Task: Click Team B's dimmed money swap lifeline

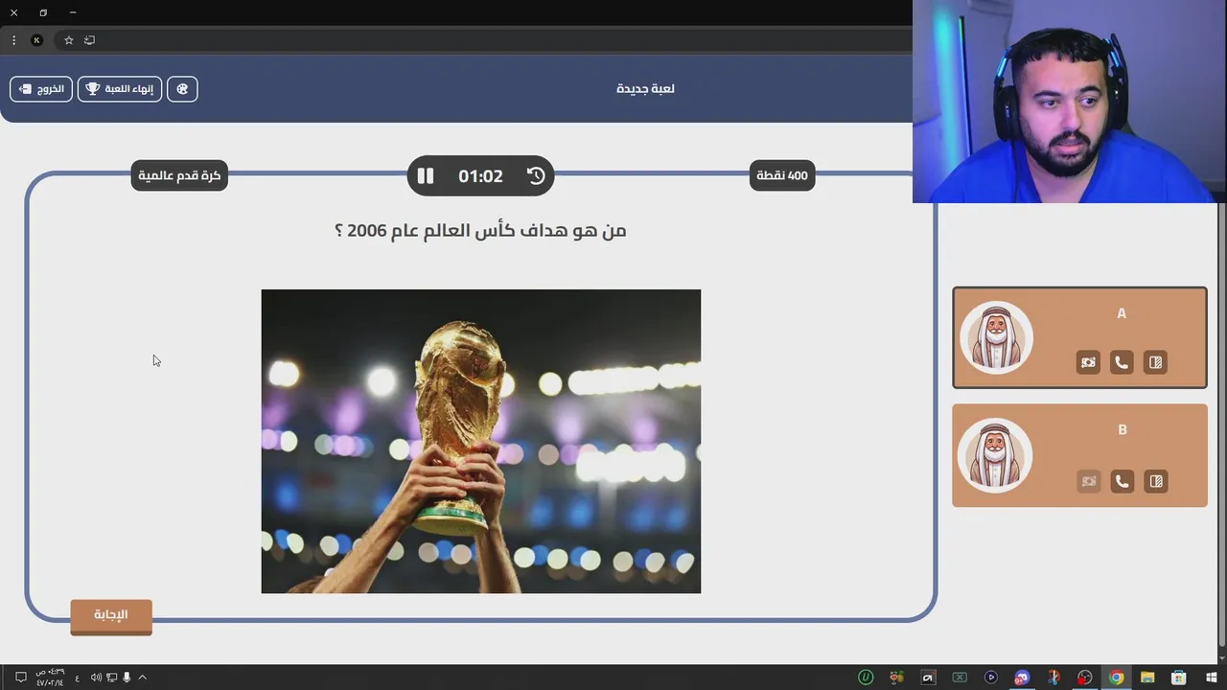Action: click(1088, 481)
